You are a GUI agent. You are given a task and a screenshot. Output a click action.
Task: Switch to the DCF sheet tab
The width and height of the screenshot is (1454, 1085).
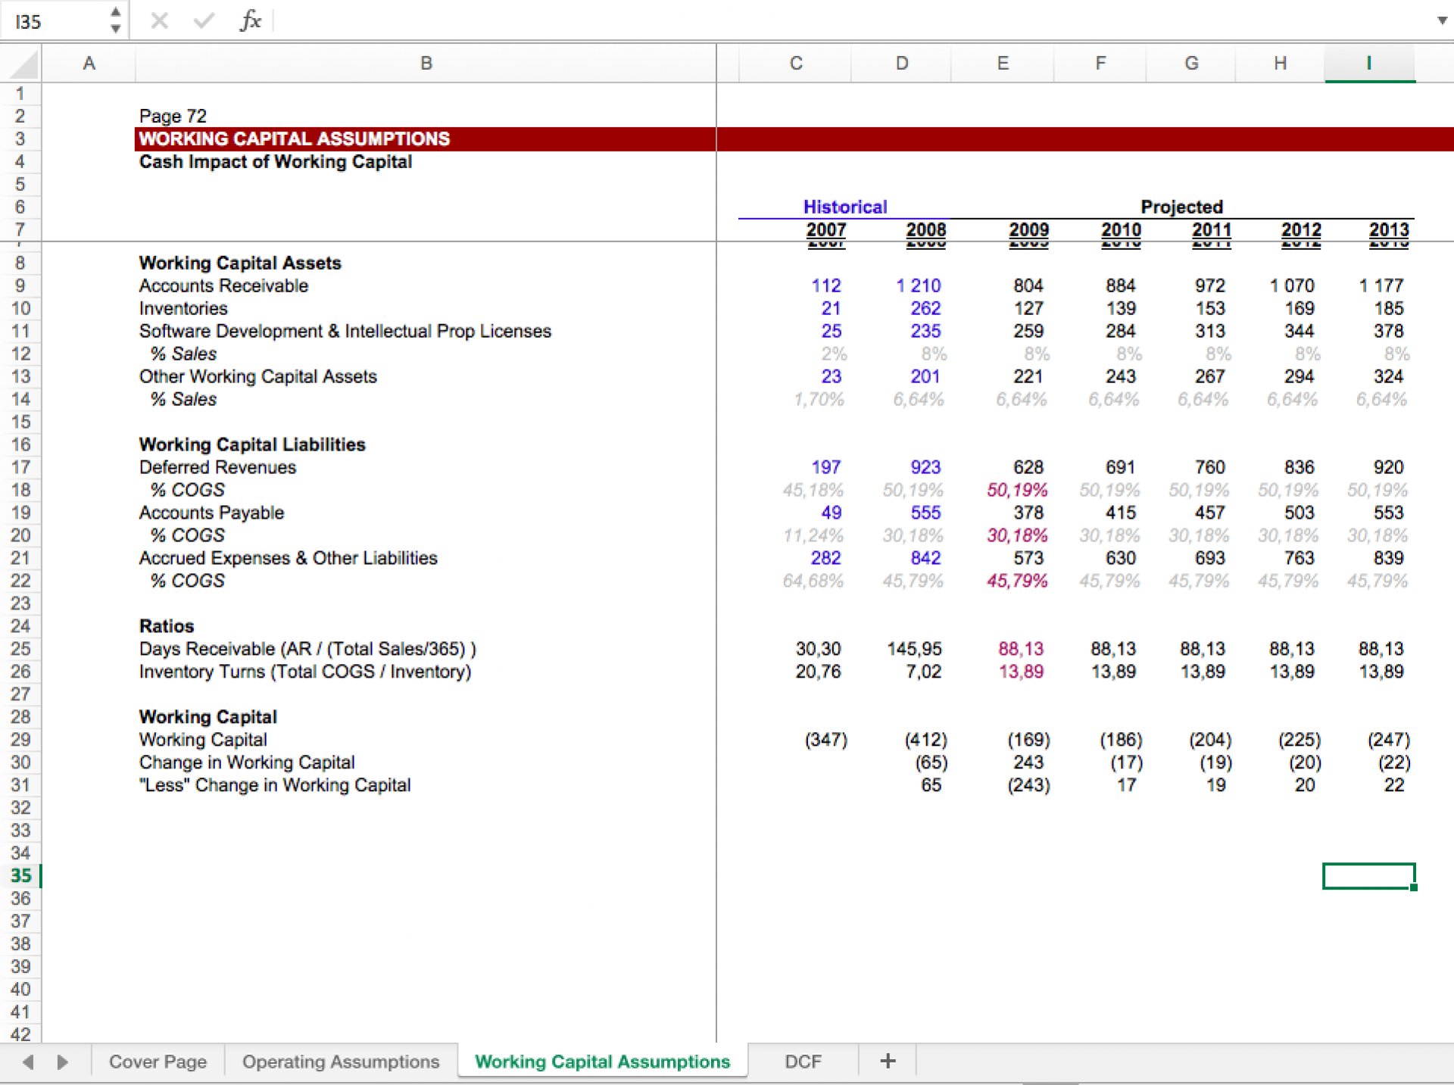pyautogui.click(x=803, y=1062)
